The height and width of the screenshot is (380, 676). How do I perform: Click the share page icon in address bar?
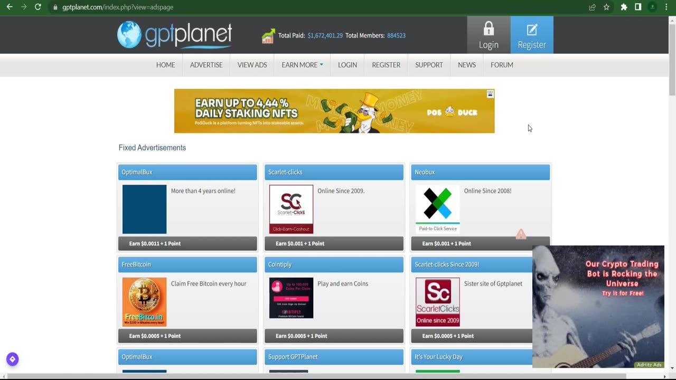pyautogui.click(x=593, y=7)
